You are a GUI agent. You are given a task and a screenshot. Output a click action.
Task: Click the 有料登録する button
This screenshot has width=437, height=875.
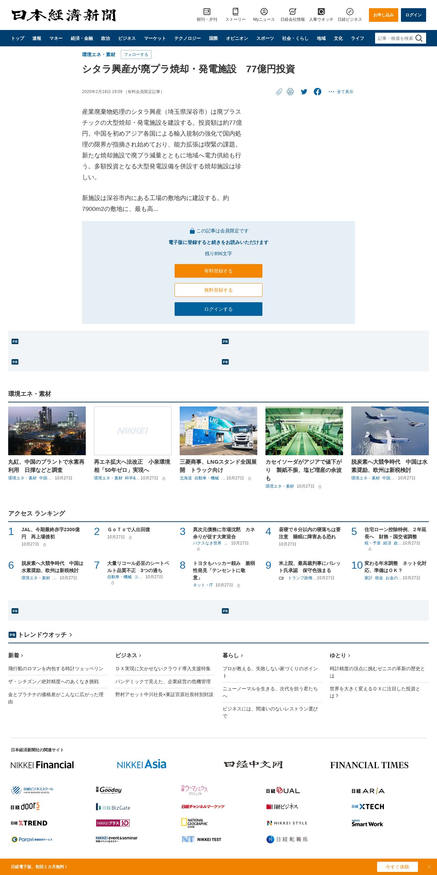pyautogui.click(x=218, y=271)
